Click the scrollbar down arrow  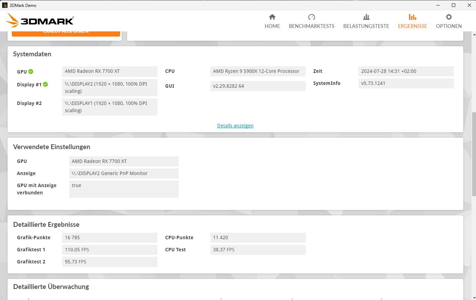[474, 297]
